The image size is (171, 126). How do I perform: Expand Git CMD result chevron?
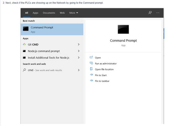point(79,44)
